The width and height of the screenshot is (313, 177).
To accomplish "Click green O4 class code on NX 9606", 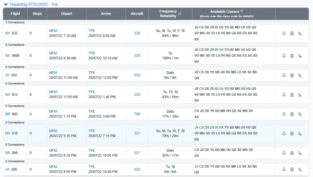I will (x=221, y=50).
